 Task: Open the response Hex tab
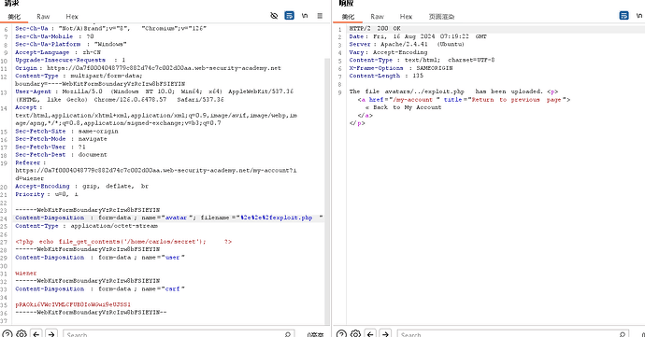tap(406, 17)
